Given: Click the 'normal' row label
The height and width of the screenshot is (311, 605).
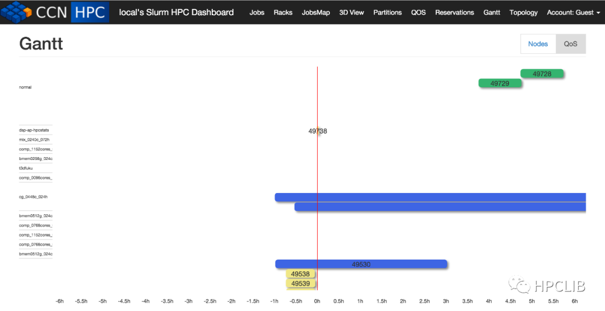Looking at the screenshot, I should tap(25, 87).
